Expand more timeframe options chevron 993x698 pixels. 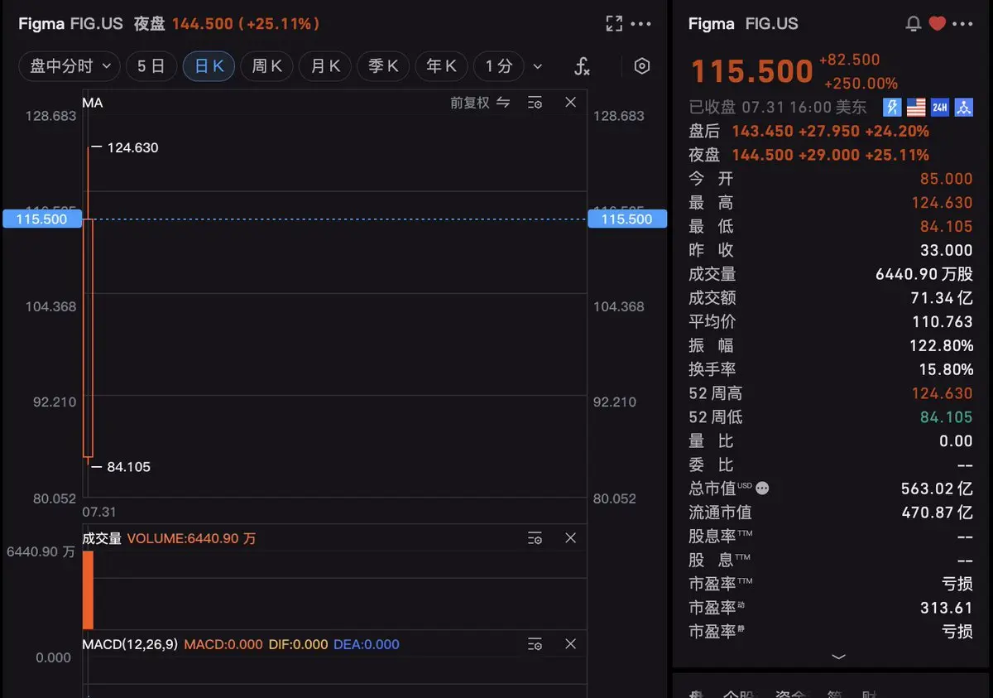tap(538, 66)
